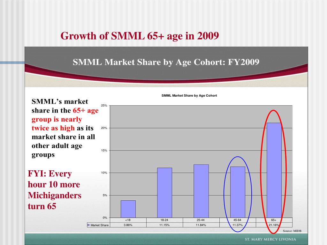Click the 20% y-axis label
This screenshot has height=245, width=327.
coord(104,128)
